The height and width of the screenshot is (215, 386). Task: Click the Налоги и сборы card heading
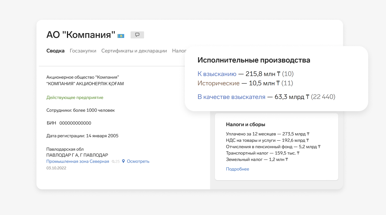tap(245, 124)
